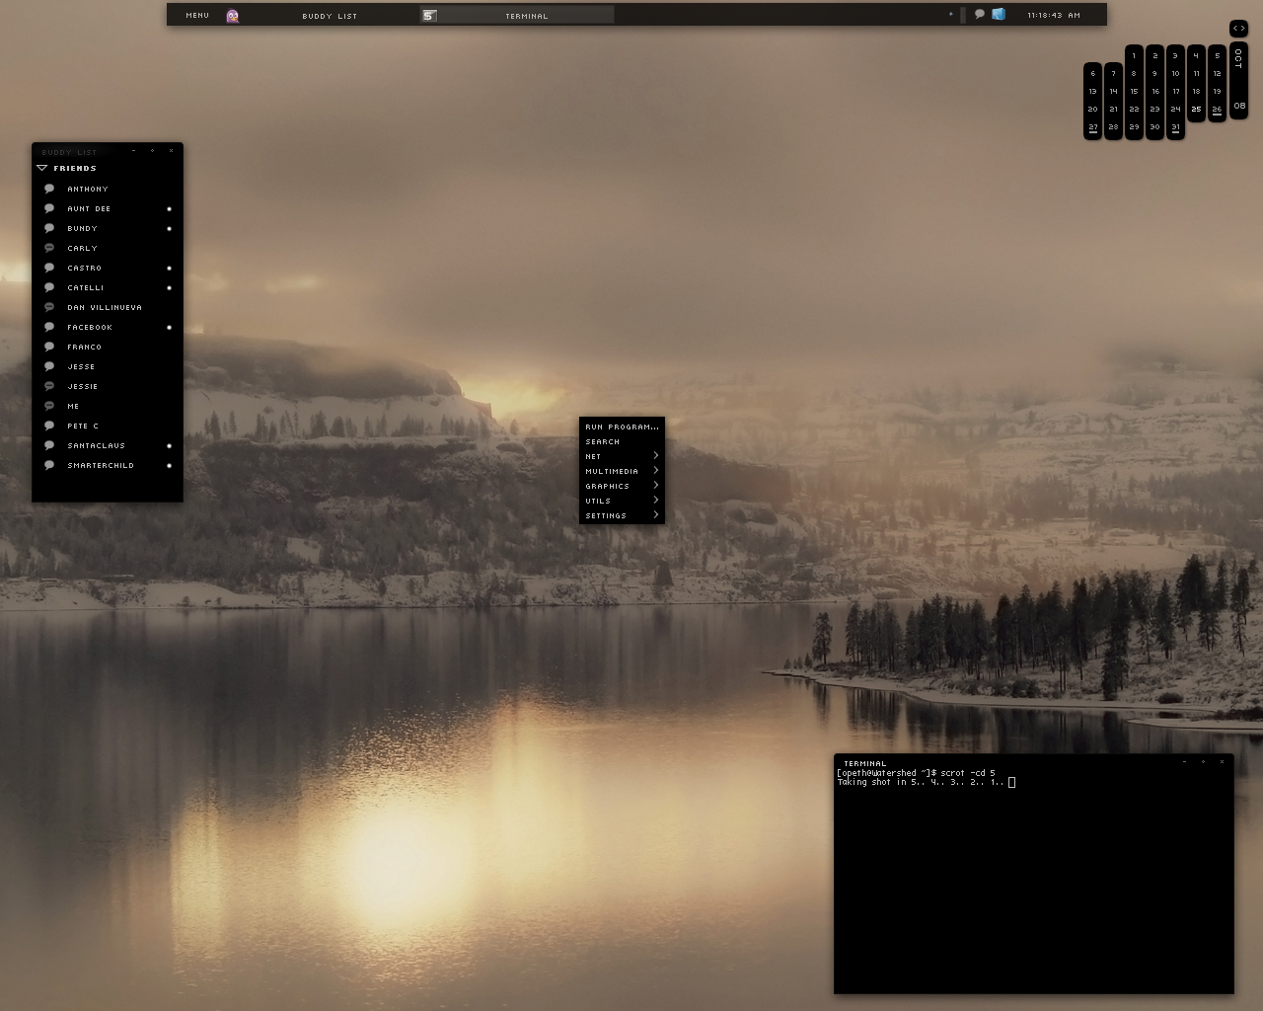
Task: Select buddy name Smarterchild
Action: pos(101,465)
